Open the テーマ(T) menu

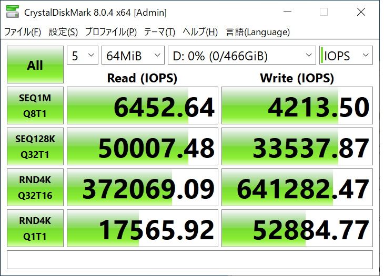159,32
